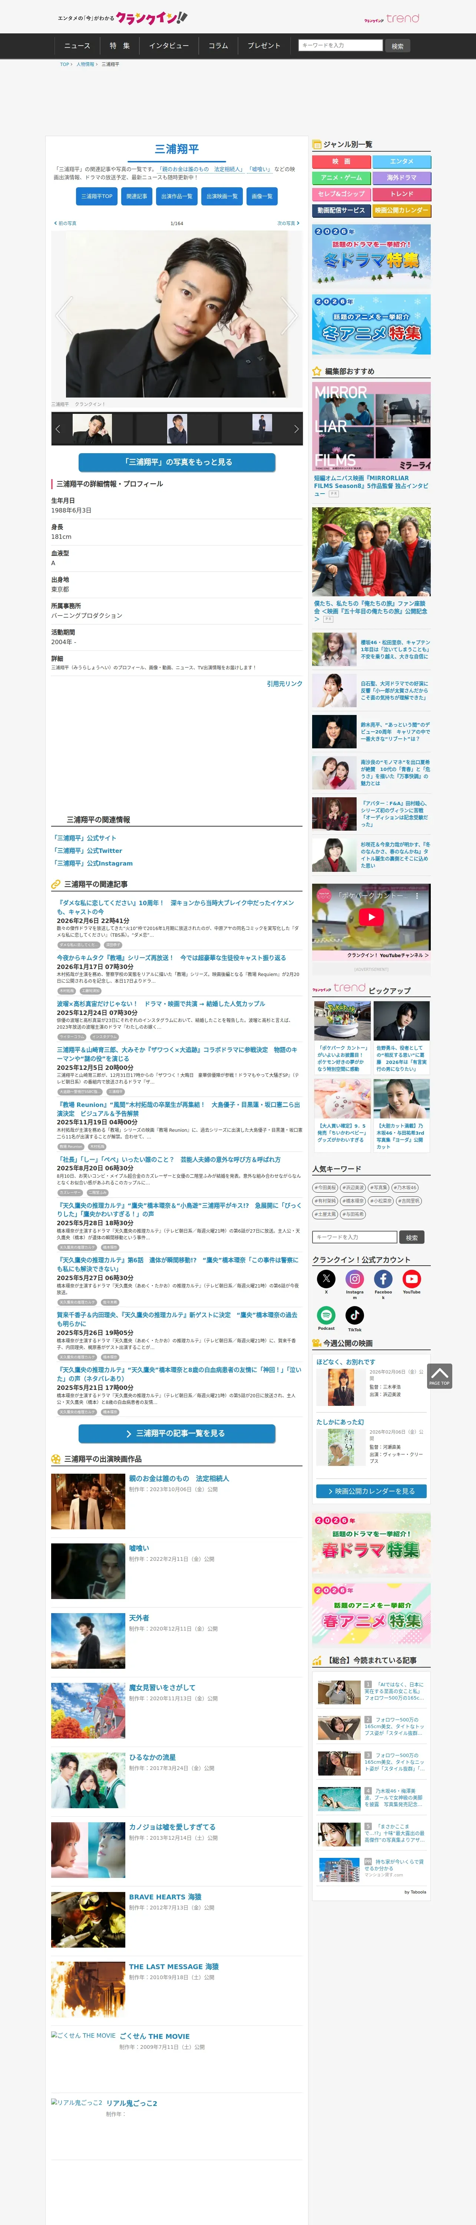Open 「三浦翔平」公式サイト link
The width and height of the screenshot is (476, 2225).
84,838
